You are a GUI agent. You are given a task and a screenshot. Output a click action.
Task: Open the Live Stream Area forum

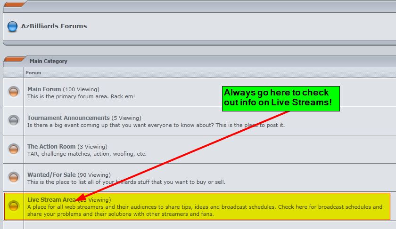(51, 200)
